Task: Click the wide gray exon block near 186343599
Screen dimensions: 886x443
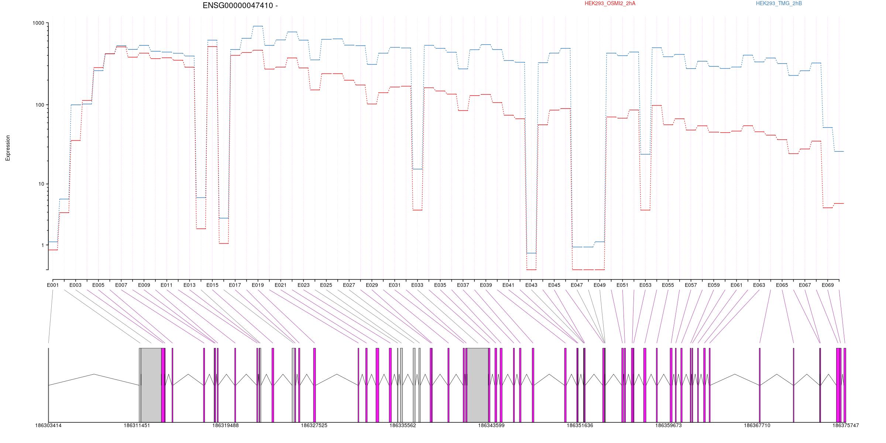Action: (x=478, y=385)
